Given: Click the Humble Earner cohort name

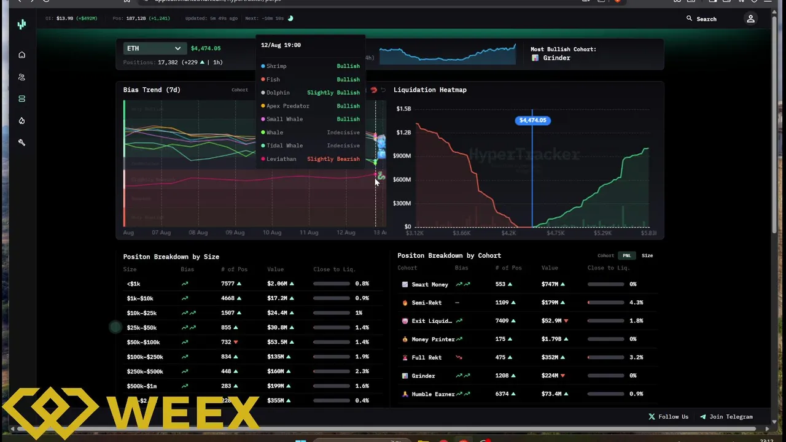Looking at the screenshot, I should tap(434, 394).
